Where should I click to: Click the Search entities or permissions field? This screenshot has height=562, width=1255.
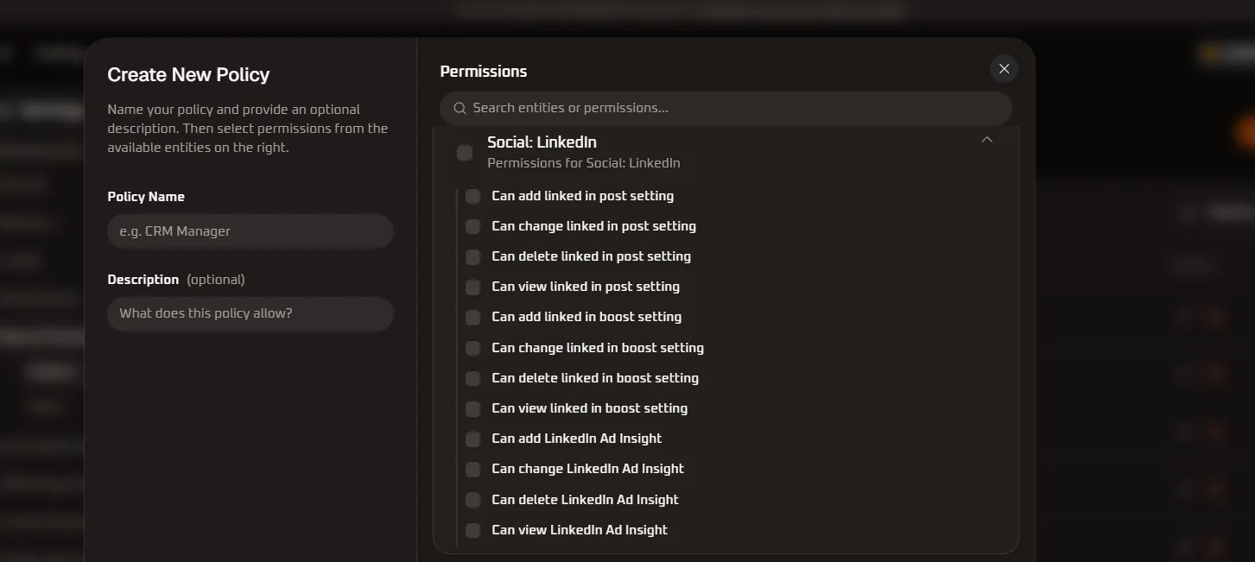[726, 109]
